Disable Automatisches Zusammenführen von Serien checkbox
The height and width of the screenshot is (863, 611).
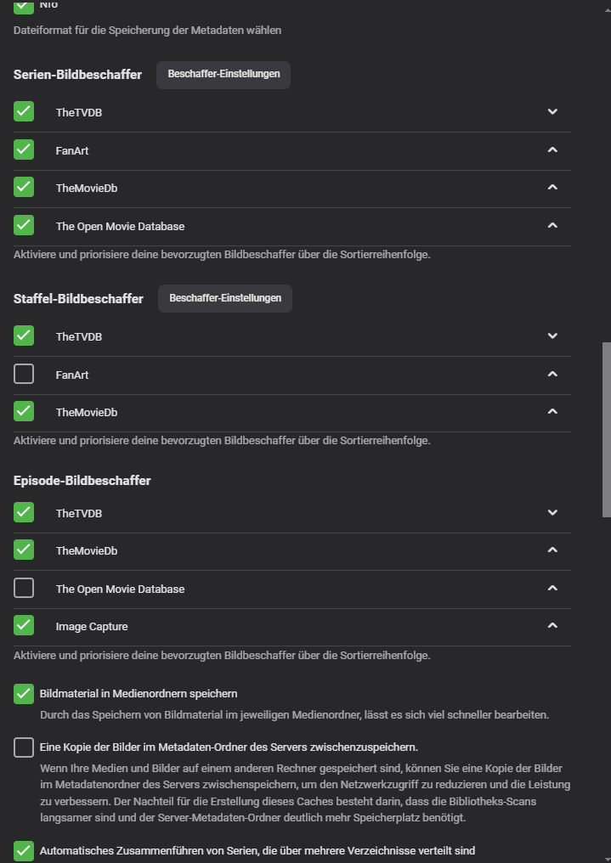(x=24, y=850)
